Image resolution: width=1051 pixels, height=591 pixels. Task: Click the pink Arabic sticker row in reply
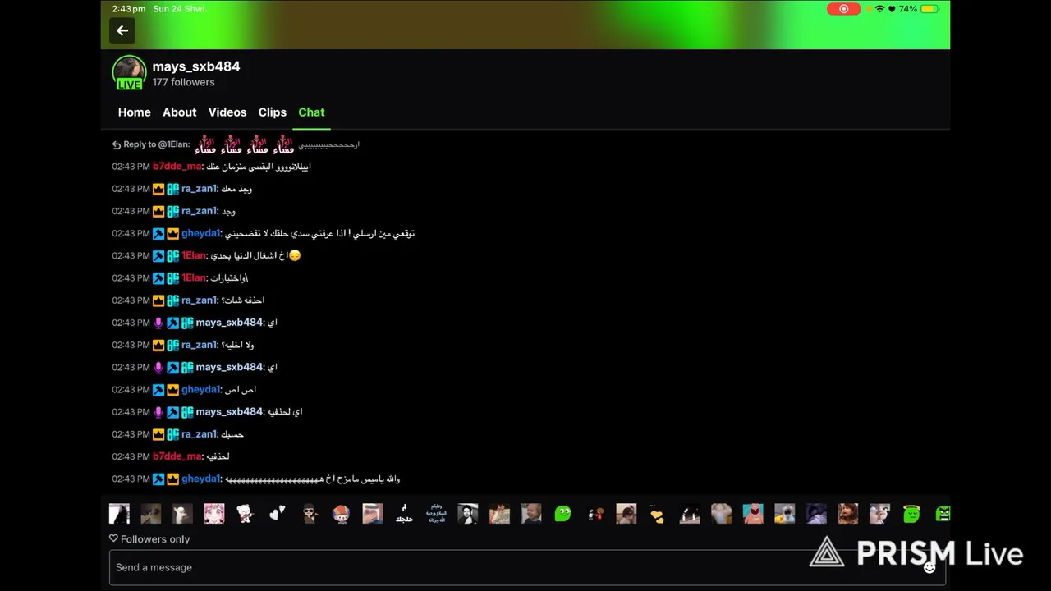(x=244, y=145)
